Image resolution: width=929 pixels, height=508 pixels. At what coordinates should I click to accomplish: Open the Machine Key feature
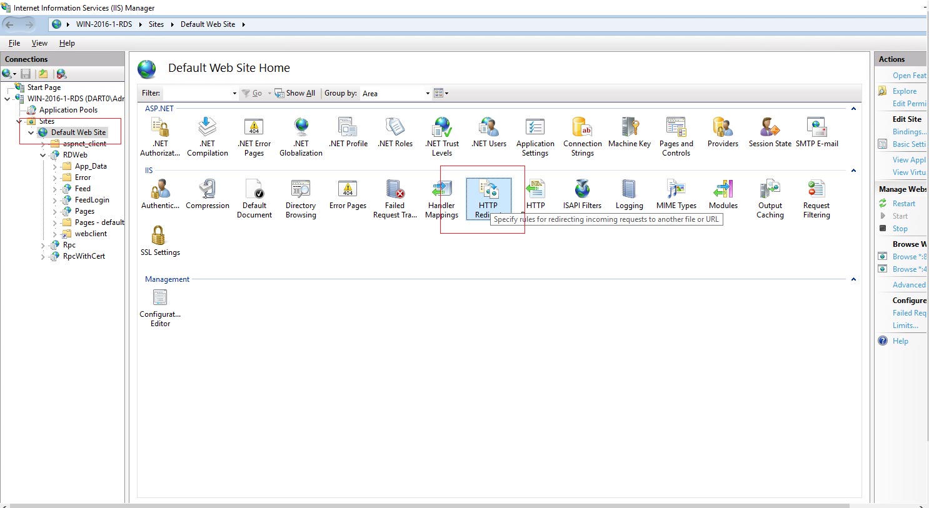[630, 132]
